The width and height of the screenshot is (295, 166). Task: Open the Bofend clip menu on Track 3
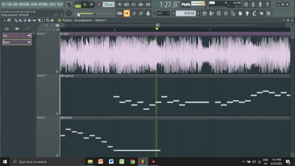pyautogui.click(x=62, y=118)
